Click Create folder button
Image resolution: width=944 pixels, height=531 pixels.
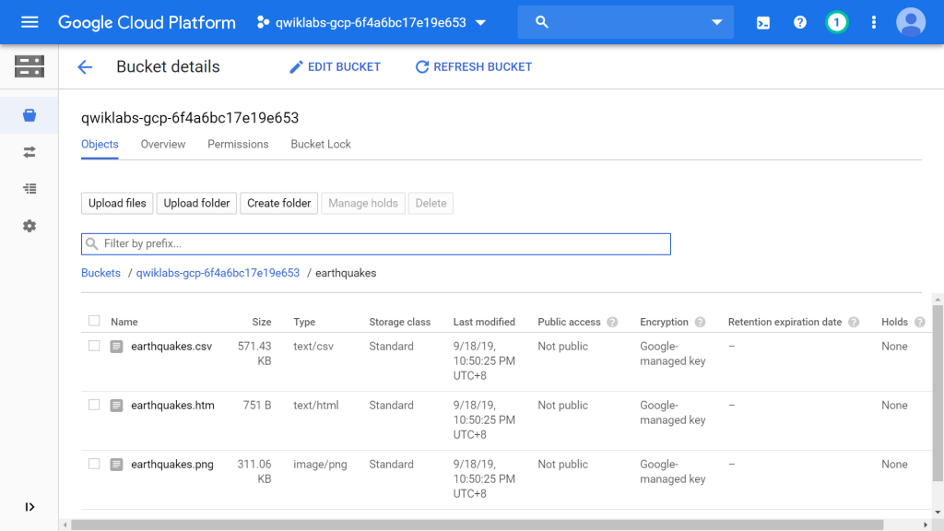pyautogui.click(x=278, y=204)
